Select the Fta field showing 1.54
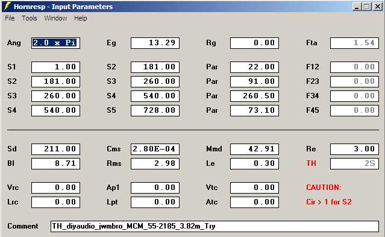Viewport: 385px width, 237px height. click(354, 43)
